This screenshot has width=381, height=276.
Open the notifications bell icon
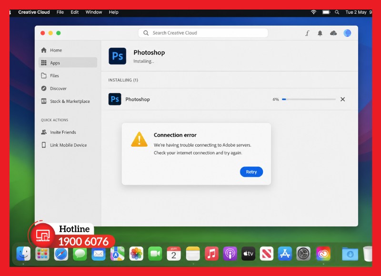[x=320, y=33]
